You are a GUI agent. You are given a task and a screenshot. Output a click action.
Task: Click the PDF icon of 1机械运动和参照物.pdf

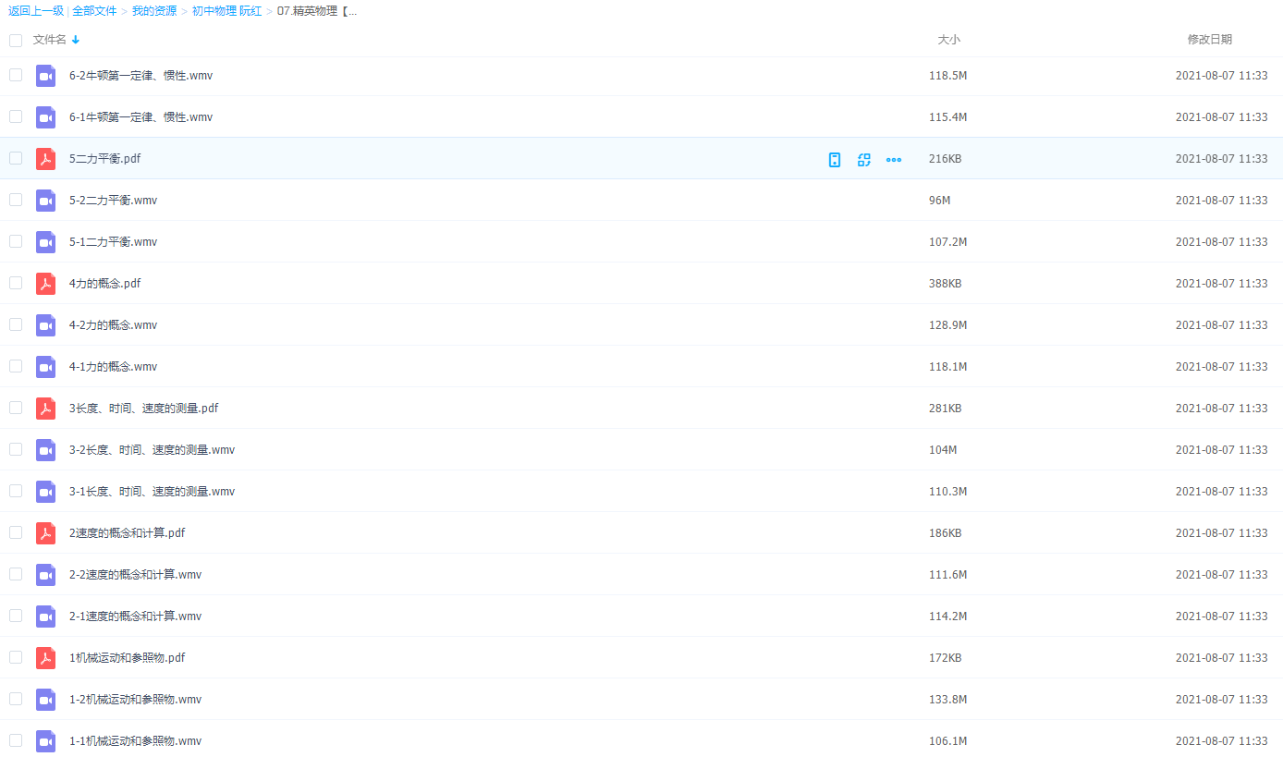45,658
